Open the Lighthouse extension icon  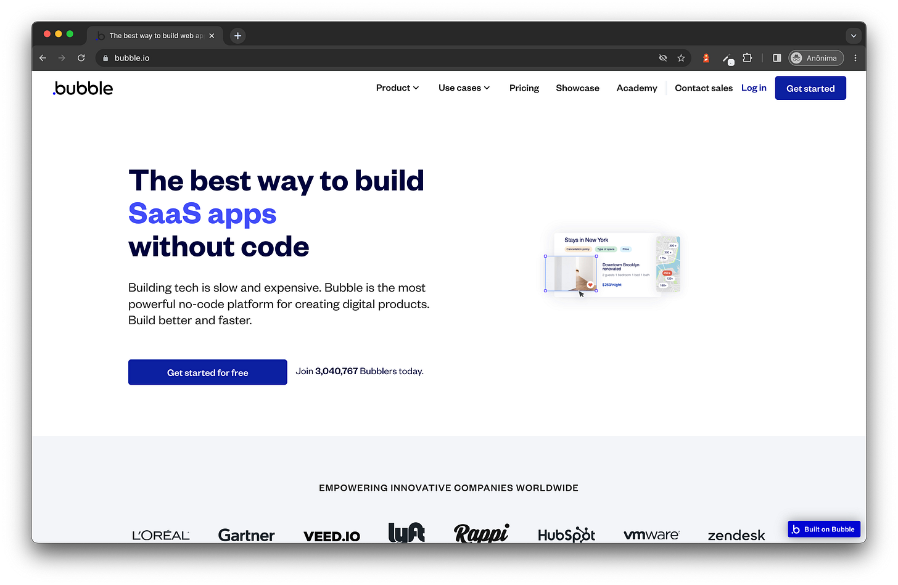tap(706, 58)
